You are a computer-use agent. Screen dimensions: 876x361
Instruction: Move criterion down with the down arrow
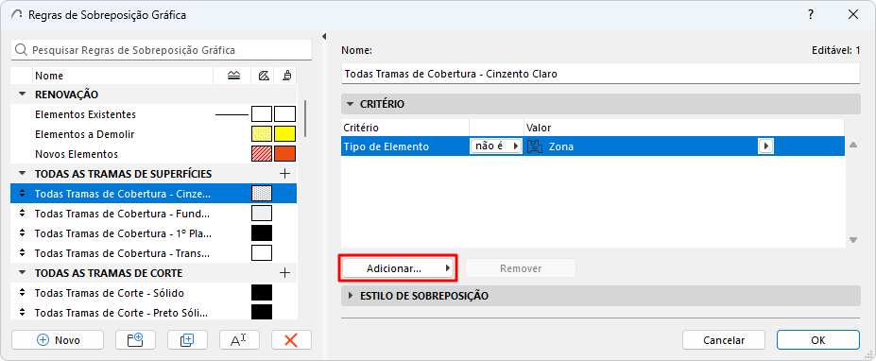tap(853, 240)
